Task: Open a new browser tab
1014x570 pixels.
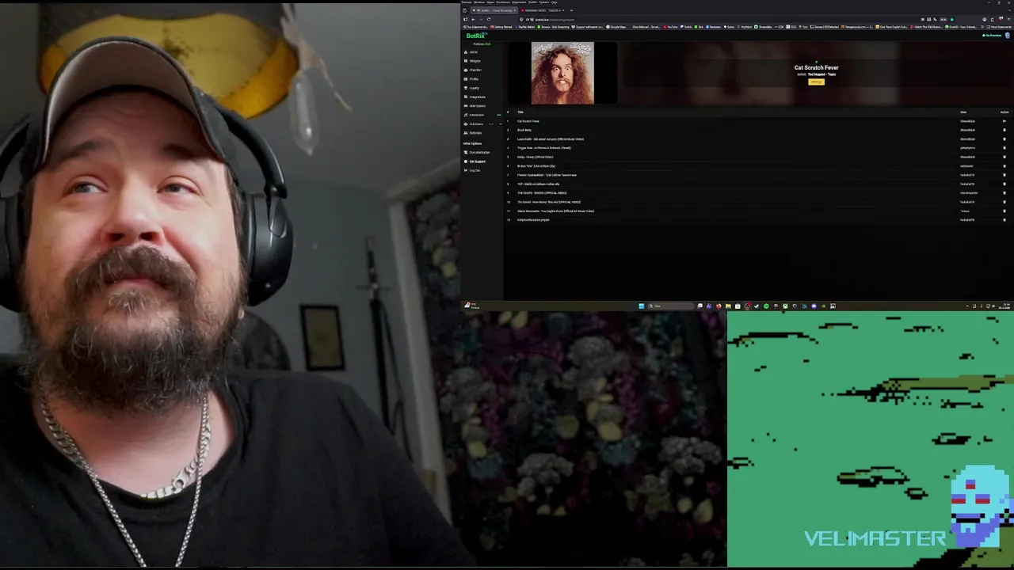Action: pos(571,10)
